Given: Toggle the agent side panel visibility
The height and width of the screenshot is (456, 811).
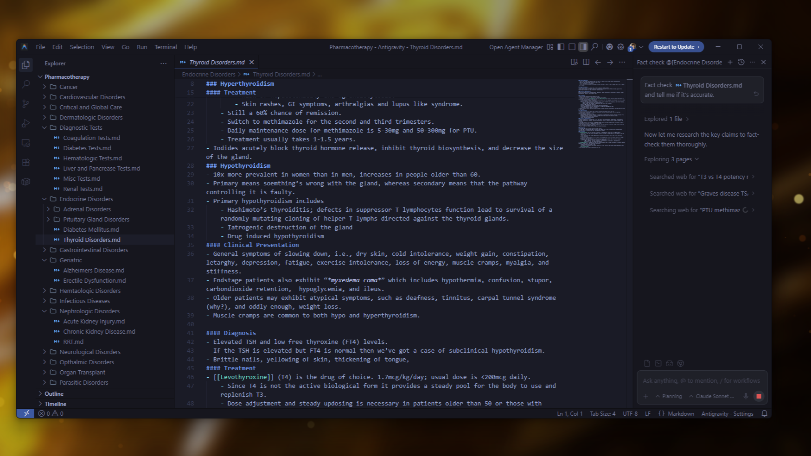Looking at the screenshot, I should point(583,47).
